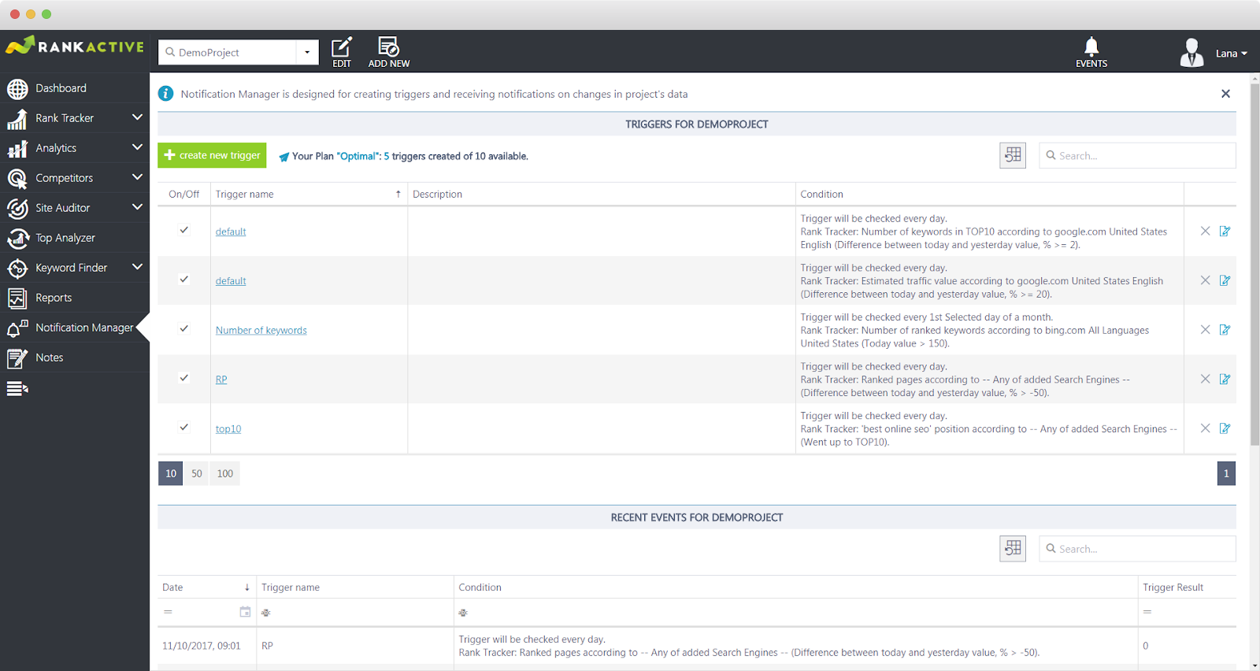Open the Reports menu item
The height and width of the screenshot is (671, 1260).
point(75,298)
